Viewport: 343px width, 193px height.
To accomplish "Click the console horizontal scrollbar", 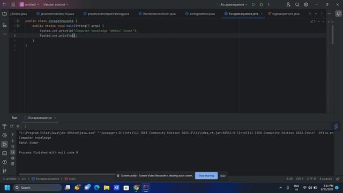I will point(67,174).
